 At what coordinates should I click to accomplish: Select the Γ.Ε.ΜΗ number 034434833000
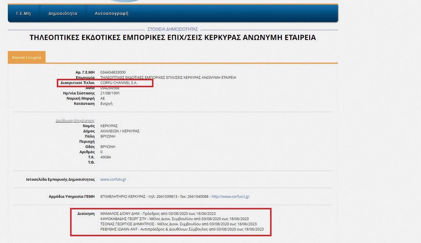coord(113,72)
